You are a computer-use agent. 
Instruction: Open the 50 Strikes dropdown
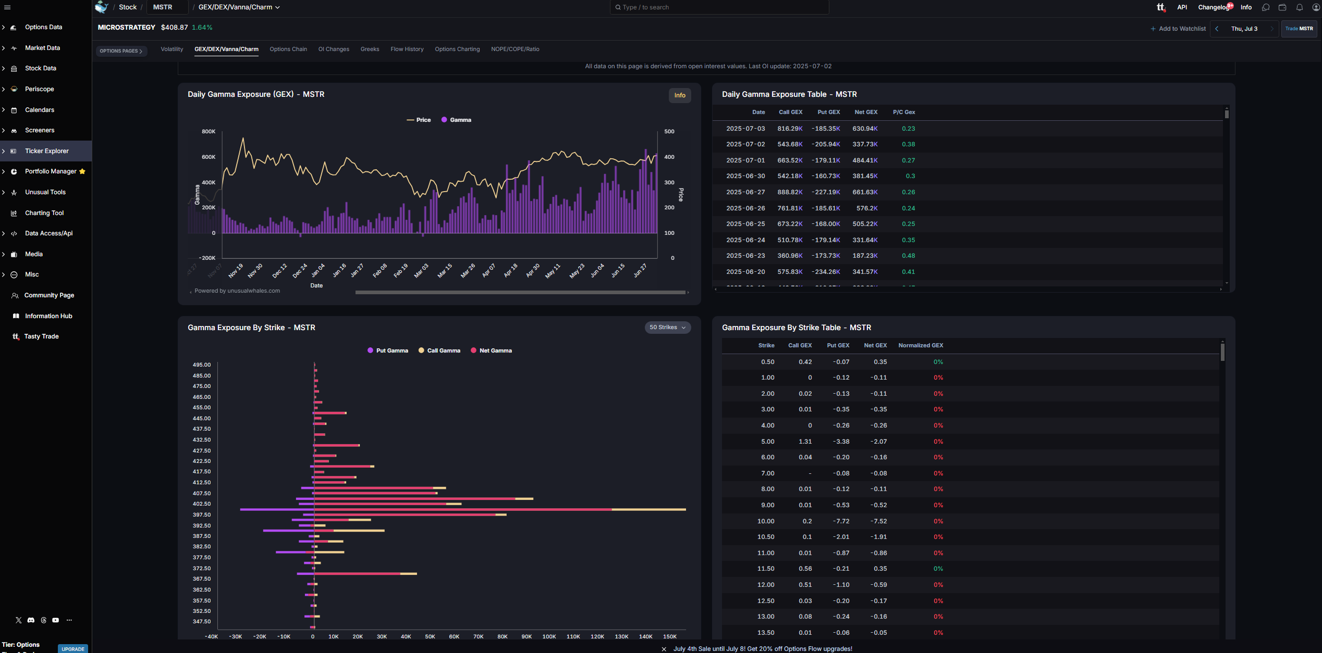[x=667, y=328]
